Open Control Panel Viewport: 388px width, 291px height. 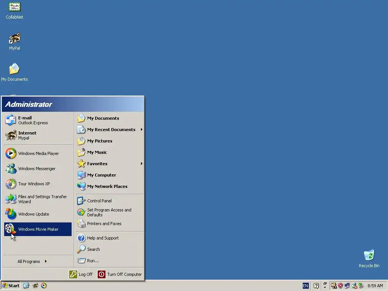[x=110, y=201]
